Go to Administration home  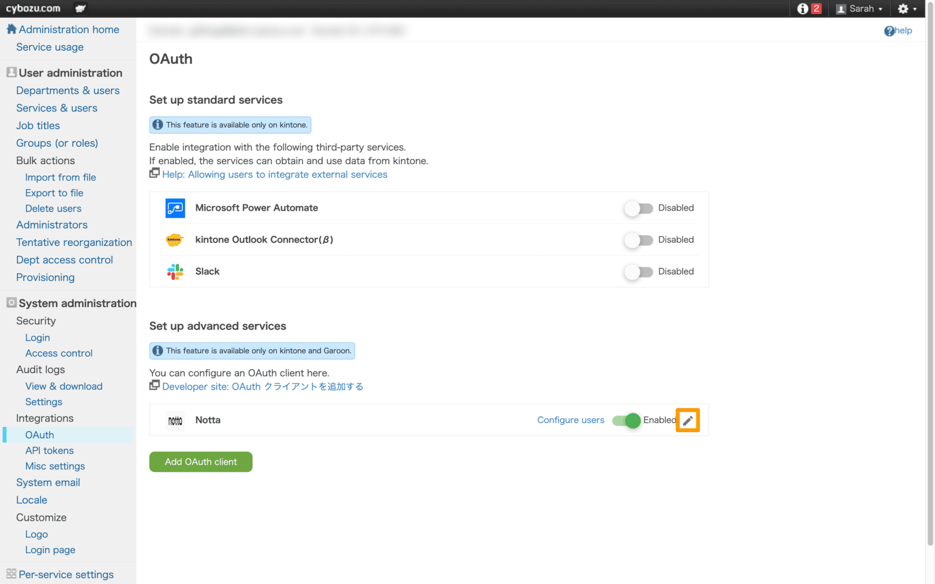tap(69, 29)
